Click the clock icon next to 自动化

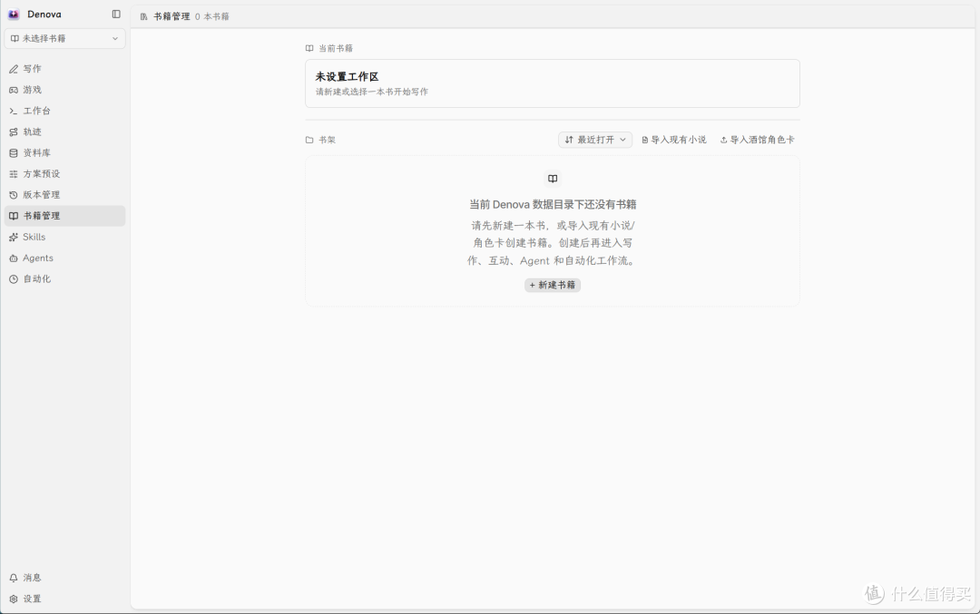click(14, 279)
